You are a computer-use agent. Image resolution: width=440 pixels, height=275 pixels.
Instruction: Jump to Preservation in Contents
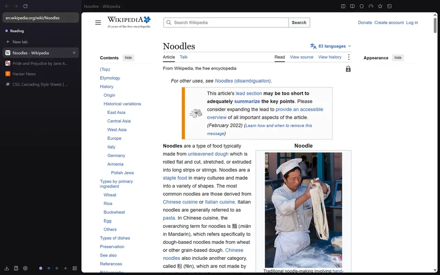[112, 247]
